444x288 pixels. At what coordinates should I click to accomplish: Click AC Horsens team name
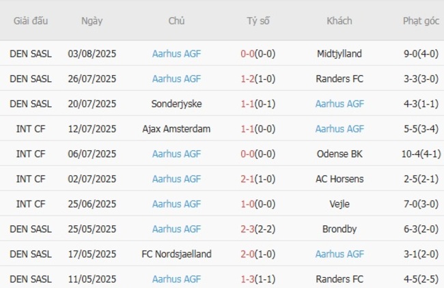[339, 179]
